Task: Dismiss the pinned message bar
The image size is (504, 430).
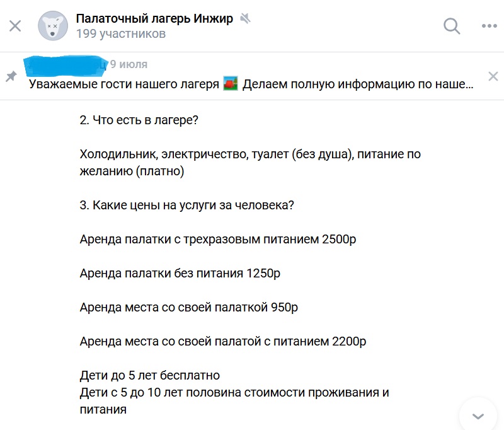Action: (493, 76)
